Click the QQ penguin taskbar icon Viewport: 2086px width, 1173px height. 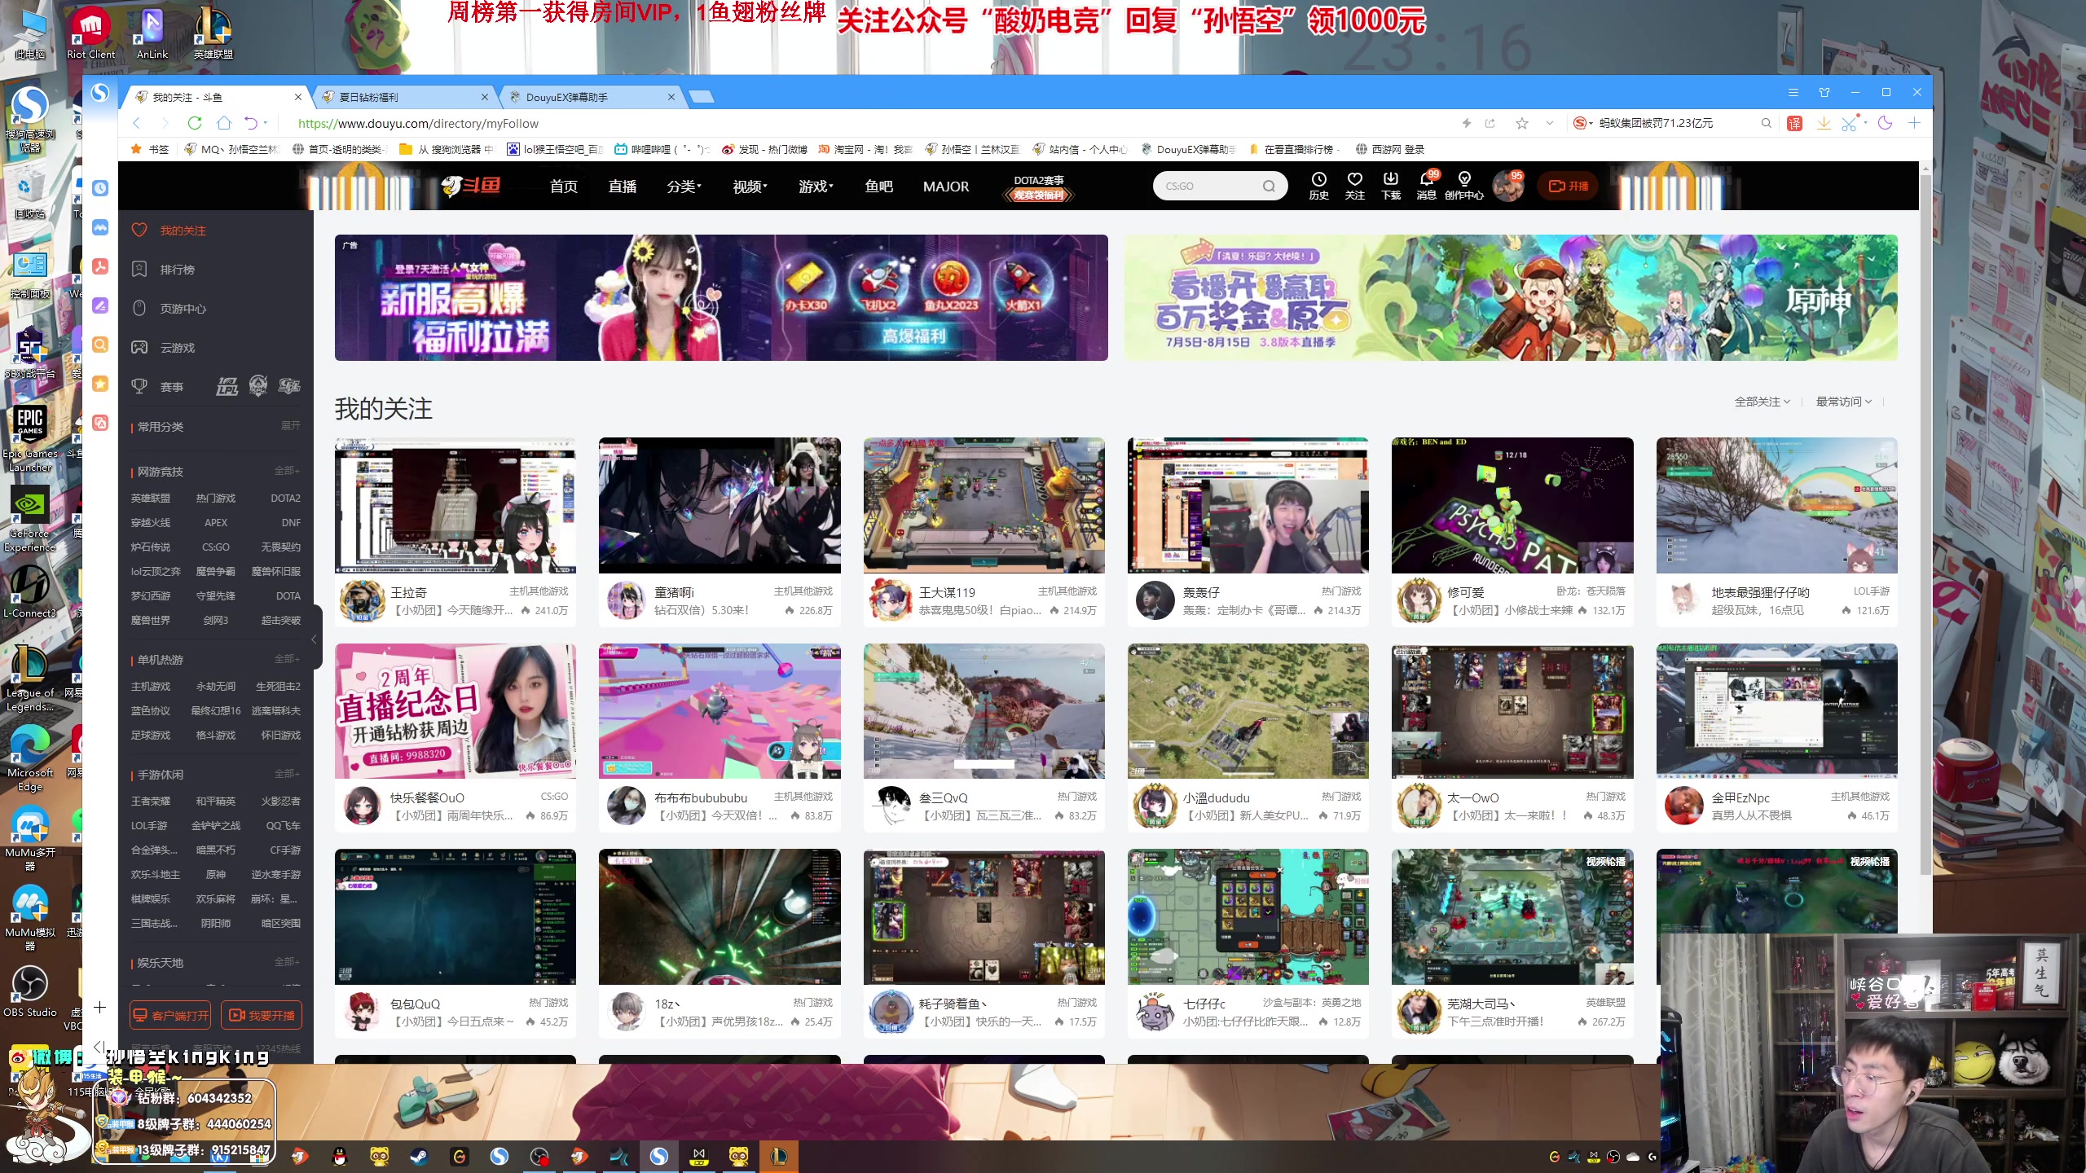340,1156
